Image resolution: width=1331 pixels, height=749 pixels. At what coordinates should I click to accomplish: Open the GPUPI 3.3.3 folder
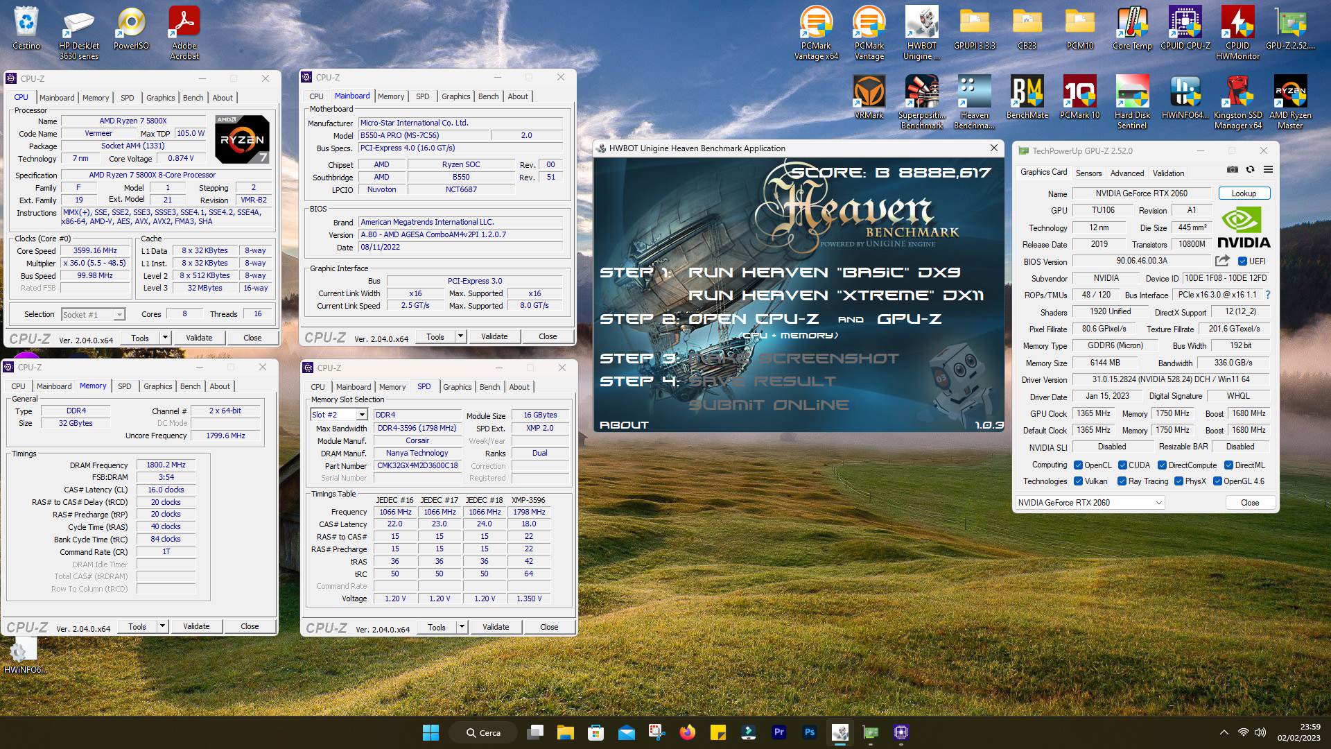click(x=975, y=29)
